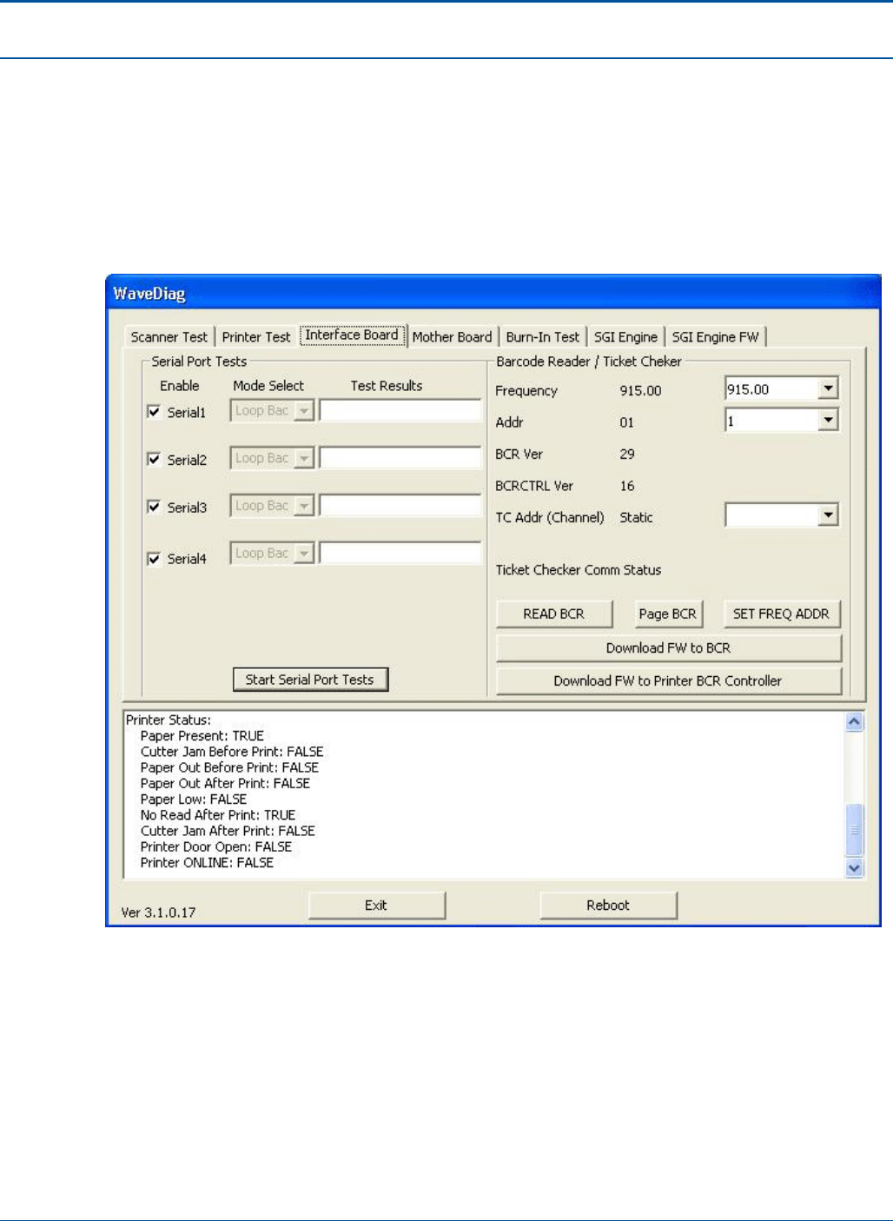Click the READ BCR button
The height and width of the screenshot is (1221, 893).
(x=554, y=614)
